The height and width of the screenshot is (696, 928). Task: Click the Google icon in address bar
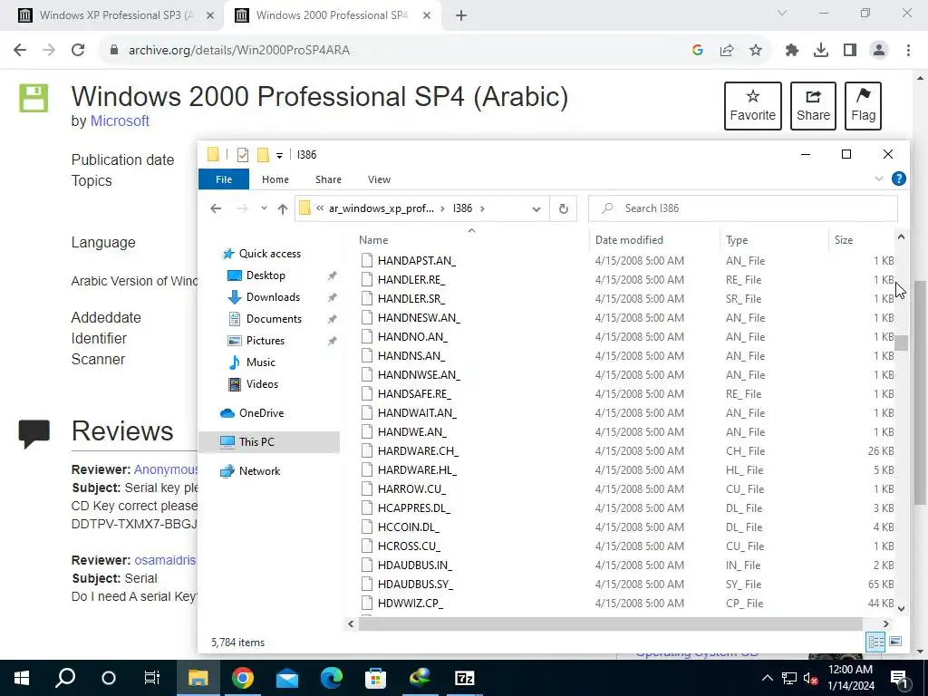pyautogui.click(x=698, y=51)
